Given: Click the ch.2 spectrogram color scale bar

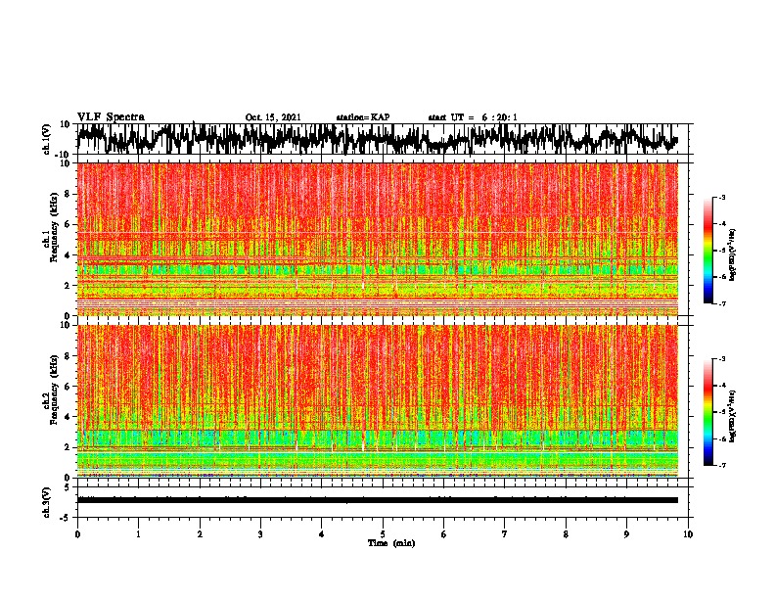Looking at the screenshot, I should (707, 412).
